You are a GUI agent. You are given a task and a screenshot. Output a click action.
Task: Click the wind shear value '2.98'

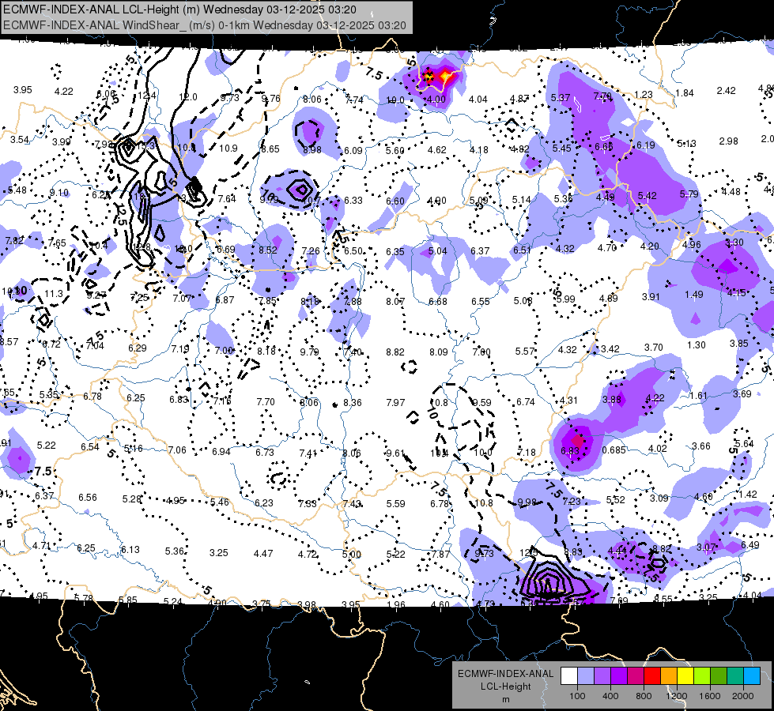pyautogui.click(x=729, y=141)
